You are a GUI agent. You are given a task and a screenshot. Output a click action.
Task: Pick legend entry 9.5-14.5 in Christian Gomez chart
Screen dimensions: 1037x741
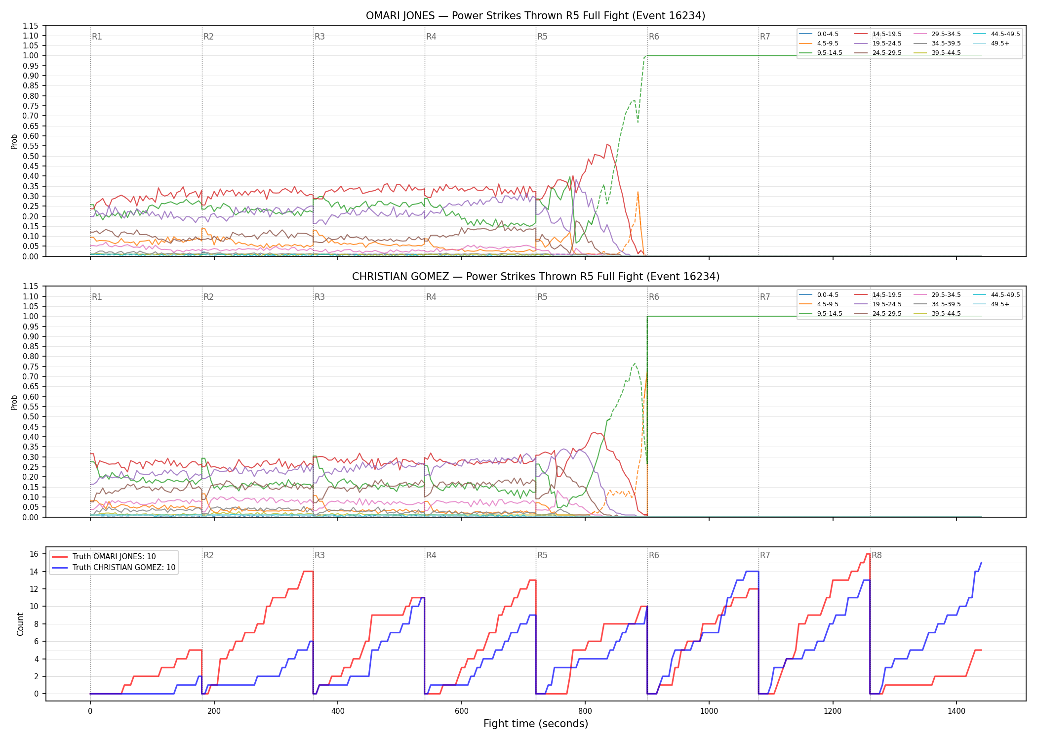(821, 314)
